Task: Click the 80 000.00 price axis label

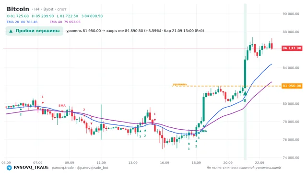Action: pos(291,104)
